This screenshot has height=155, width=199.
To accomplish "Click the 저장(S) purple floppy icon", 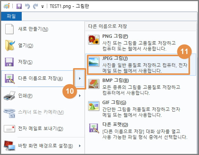I will (x=9, y=62).
